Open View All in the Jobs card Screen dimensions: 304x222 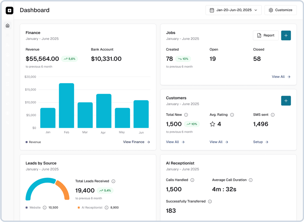[x=281, y=77]
